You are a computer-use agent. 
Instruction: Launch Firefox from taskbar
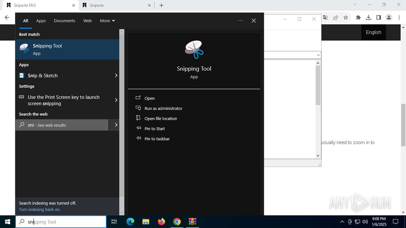pos(161,222)
